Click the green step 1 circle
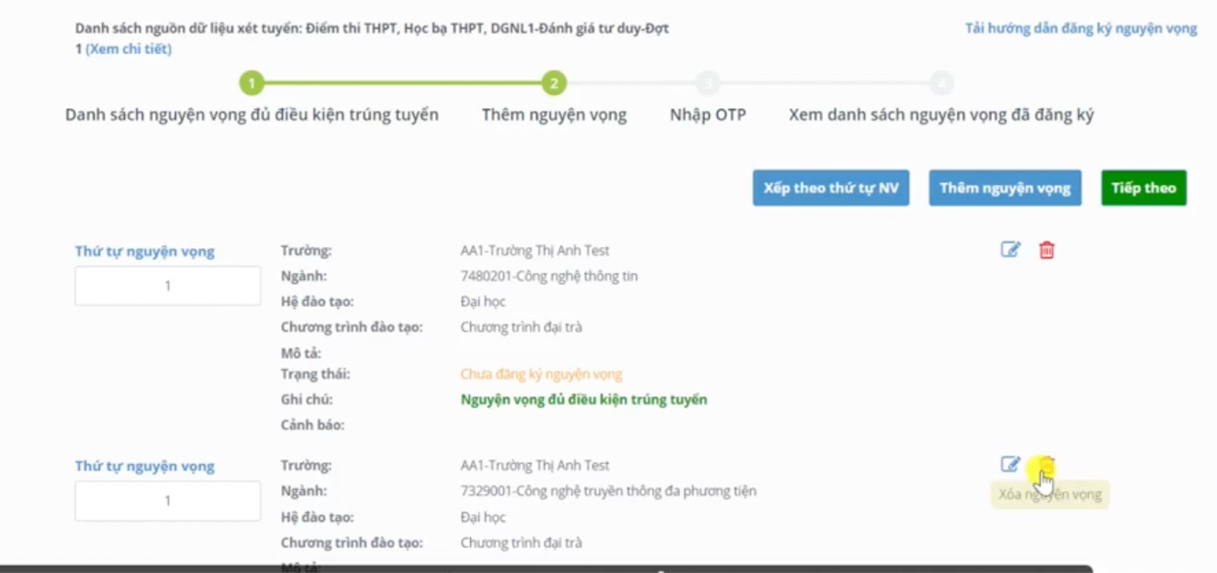 click(252, 84)
